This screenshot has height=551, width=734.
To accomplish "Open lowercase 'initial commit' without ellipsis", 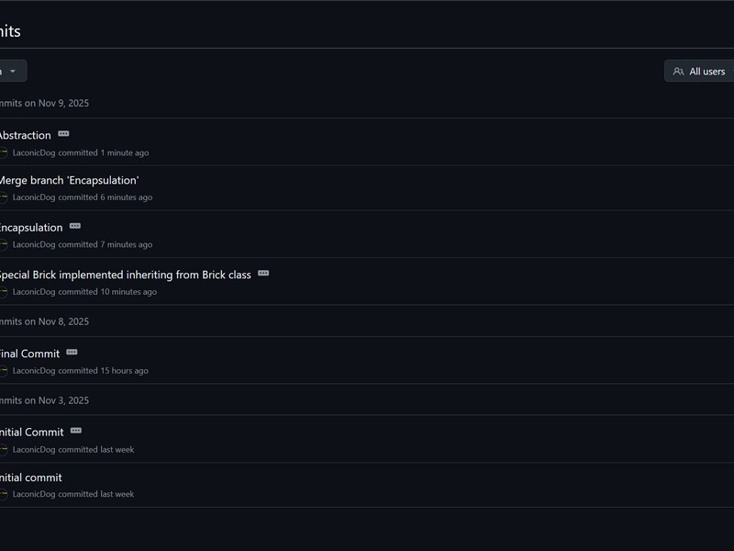I will point(31,478).
